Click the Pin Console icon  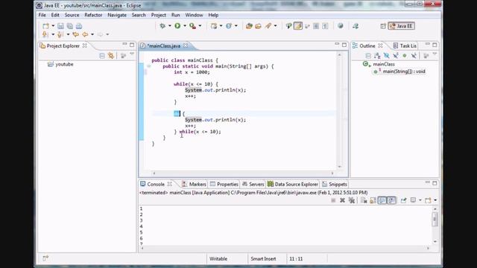pos(403,200)
